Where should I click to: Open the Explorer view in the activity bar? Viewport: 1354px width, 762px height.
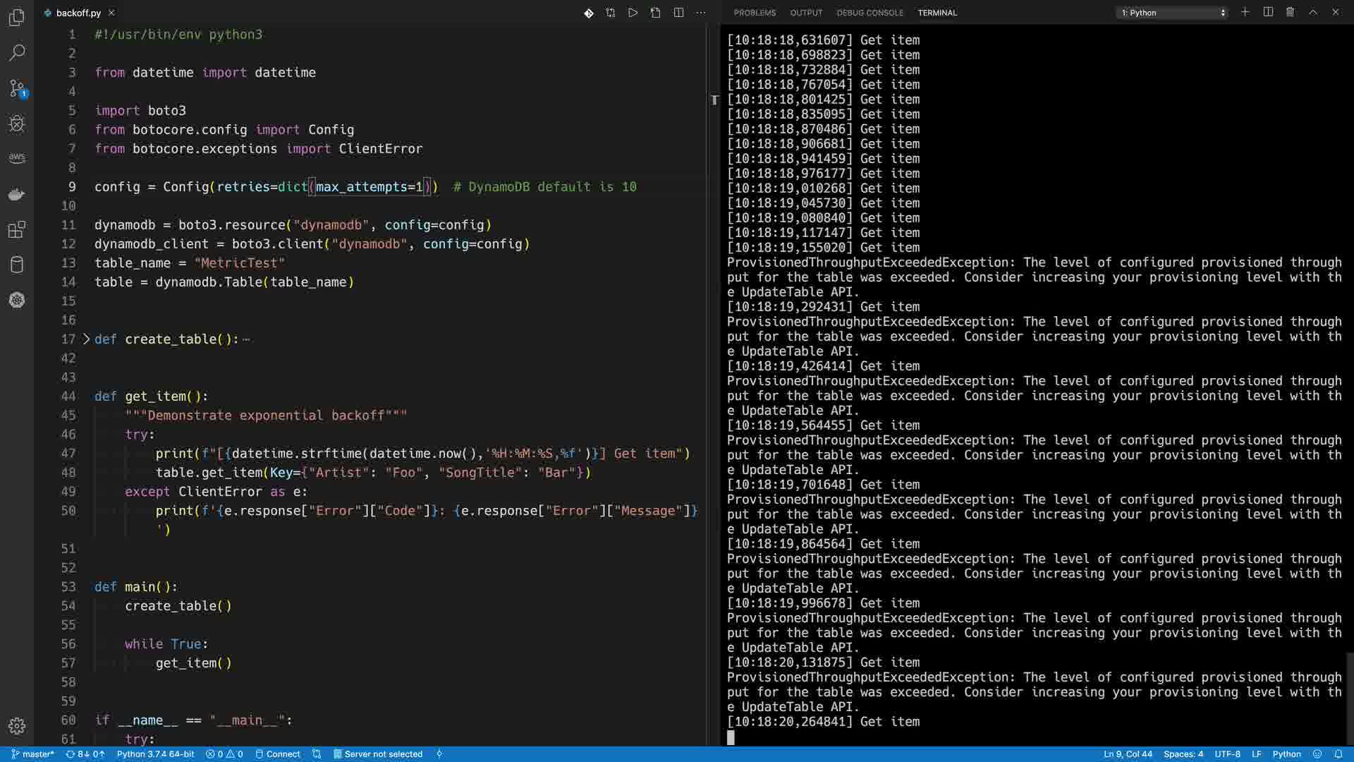[x=17, y=18]
